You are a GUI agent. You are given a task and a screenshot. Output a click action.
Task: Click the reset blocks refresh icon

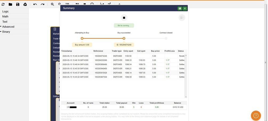(3, 5)
